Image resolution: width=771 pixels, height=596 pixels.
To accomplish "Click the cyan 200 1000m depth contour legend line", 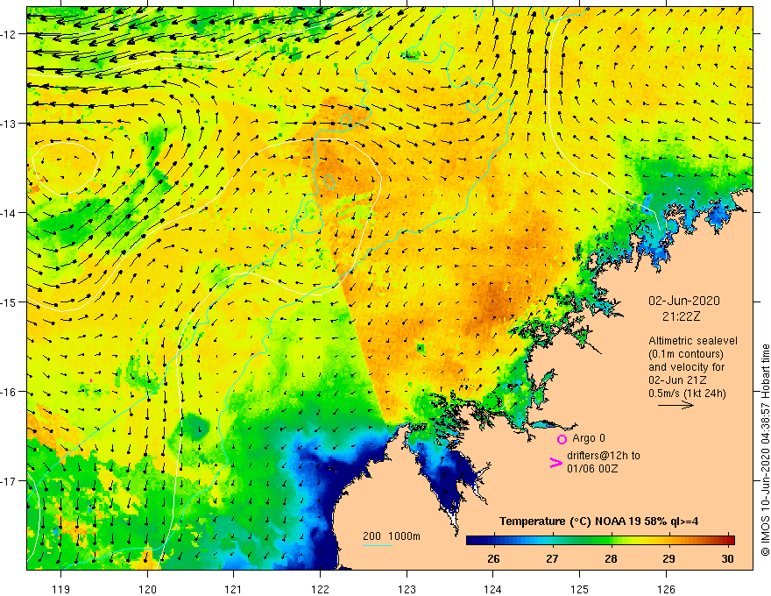I will 378,545.
